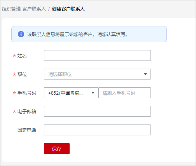196x166 pixels.
Task: Open the 请选择职位 dropdown
Action: pos(97,74)
